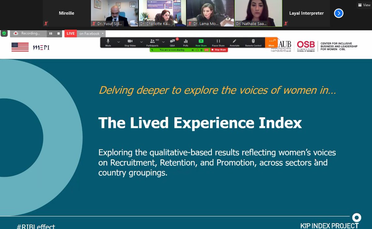This screenshot has width=372, height=229.
Task: Open the Annotate pencil tool
Action: 234,42
